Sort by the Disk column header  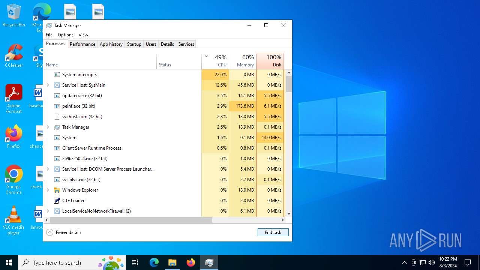click(x=270, y=61)
